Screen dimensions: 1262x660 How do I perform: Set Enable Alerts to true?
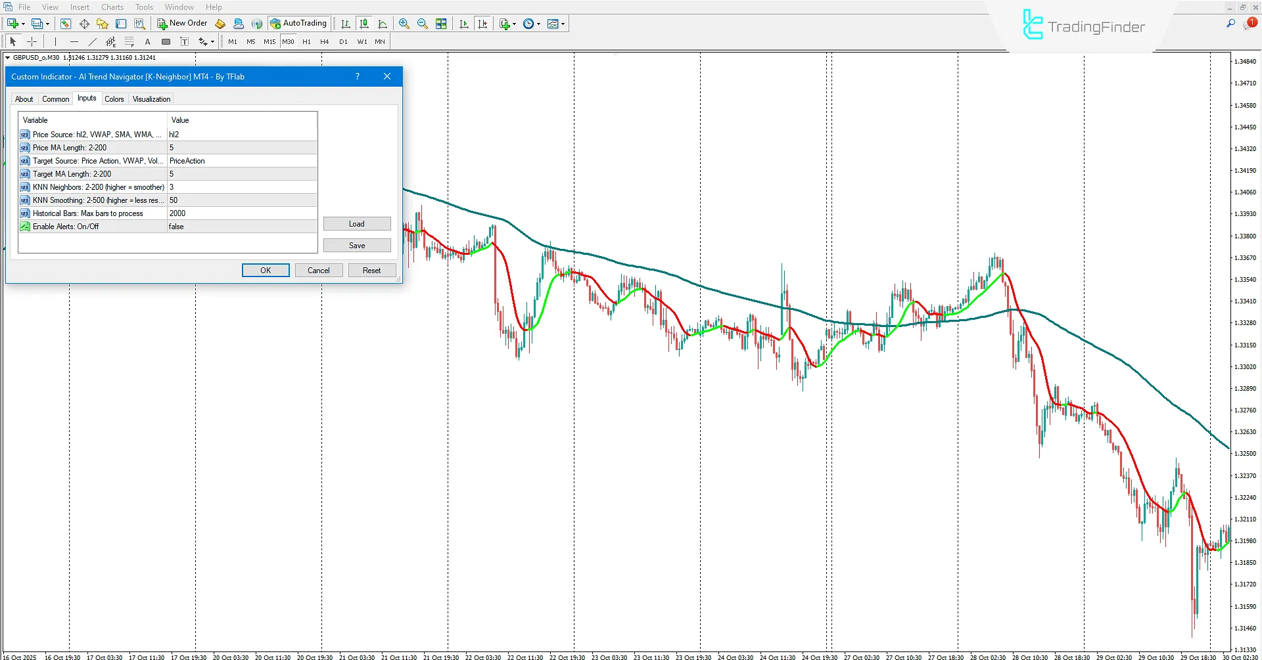point(242,226)
